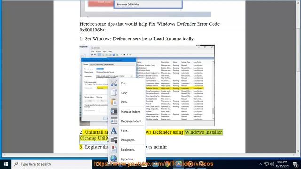Select Increase Indent in the context menu

click(x=127, y=112)
